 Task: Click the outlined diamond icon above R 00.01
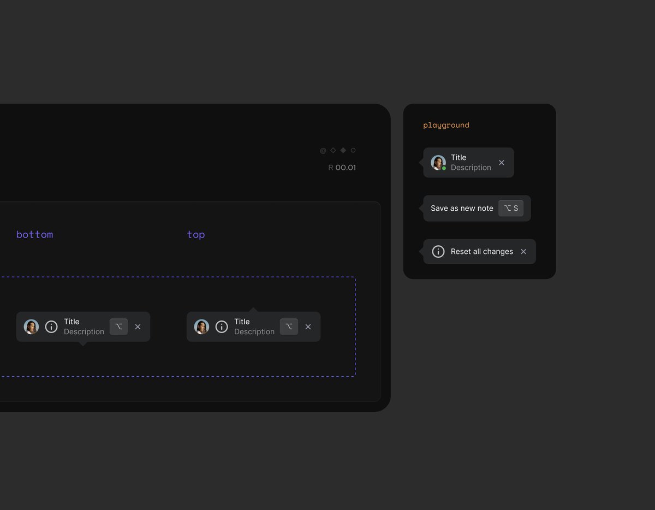click(x=333, y=150)
